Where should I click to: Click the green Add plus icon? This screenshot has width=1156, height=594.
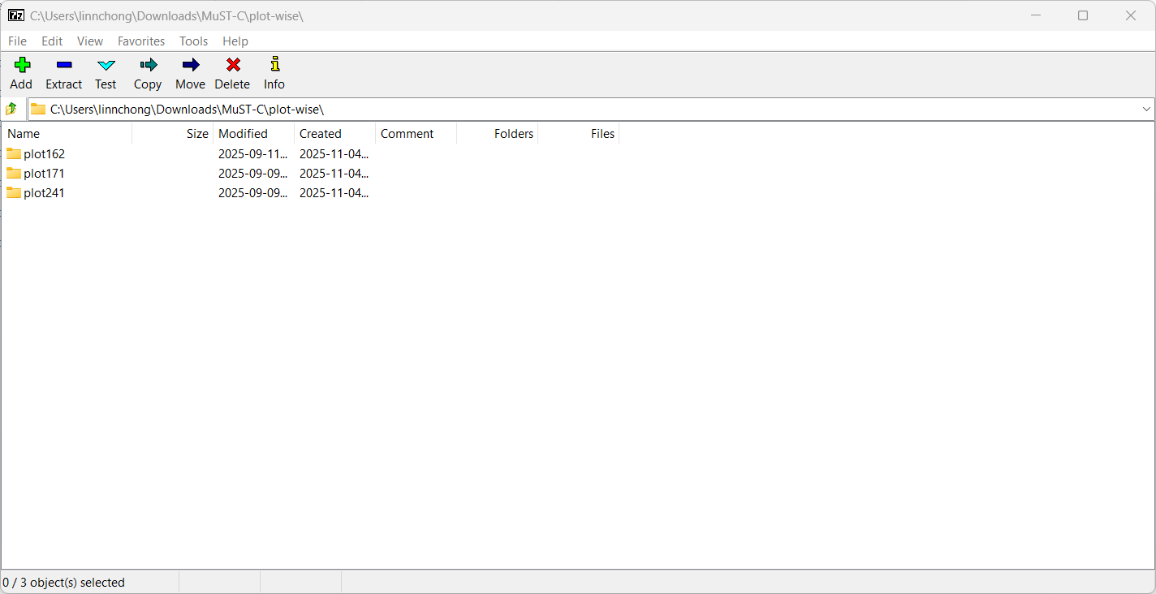22,65
